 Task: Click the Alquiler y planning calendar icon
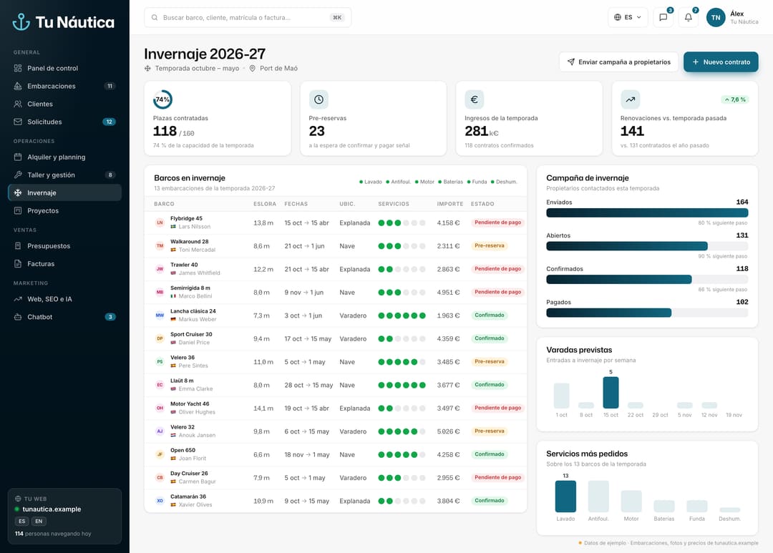[x=18, y=157]
